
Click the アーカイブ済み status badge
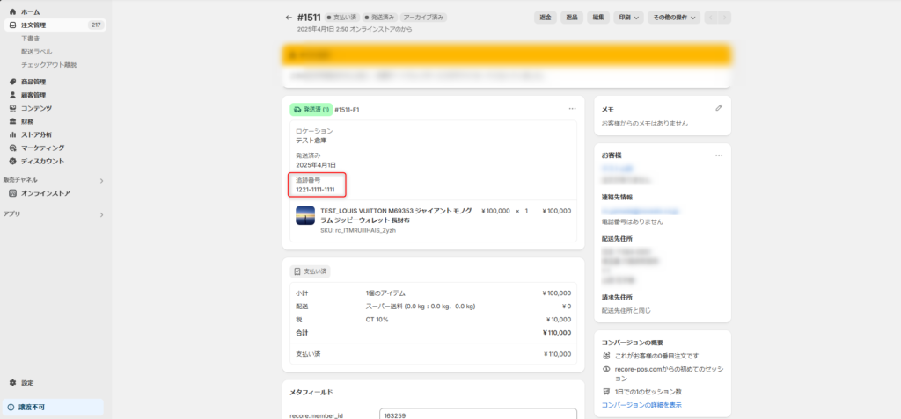pos(423,18)
